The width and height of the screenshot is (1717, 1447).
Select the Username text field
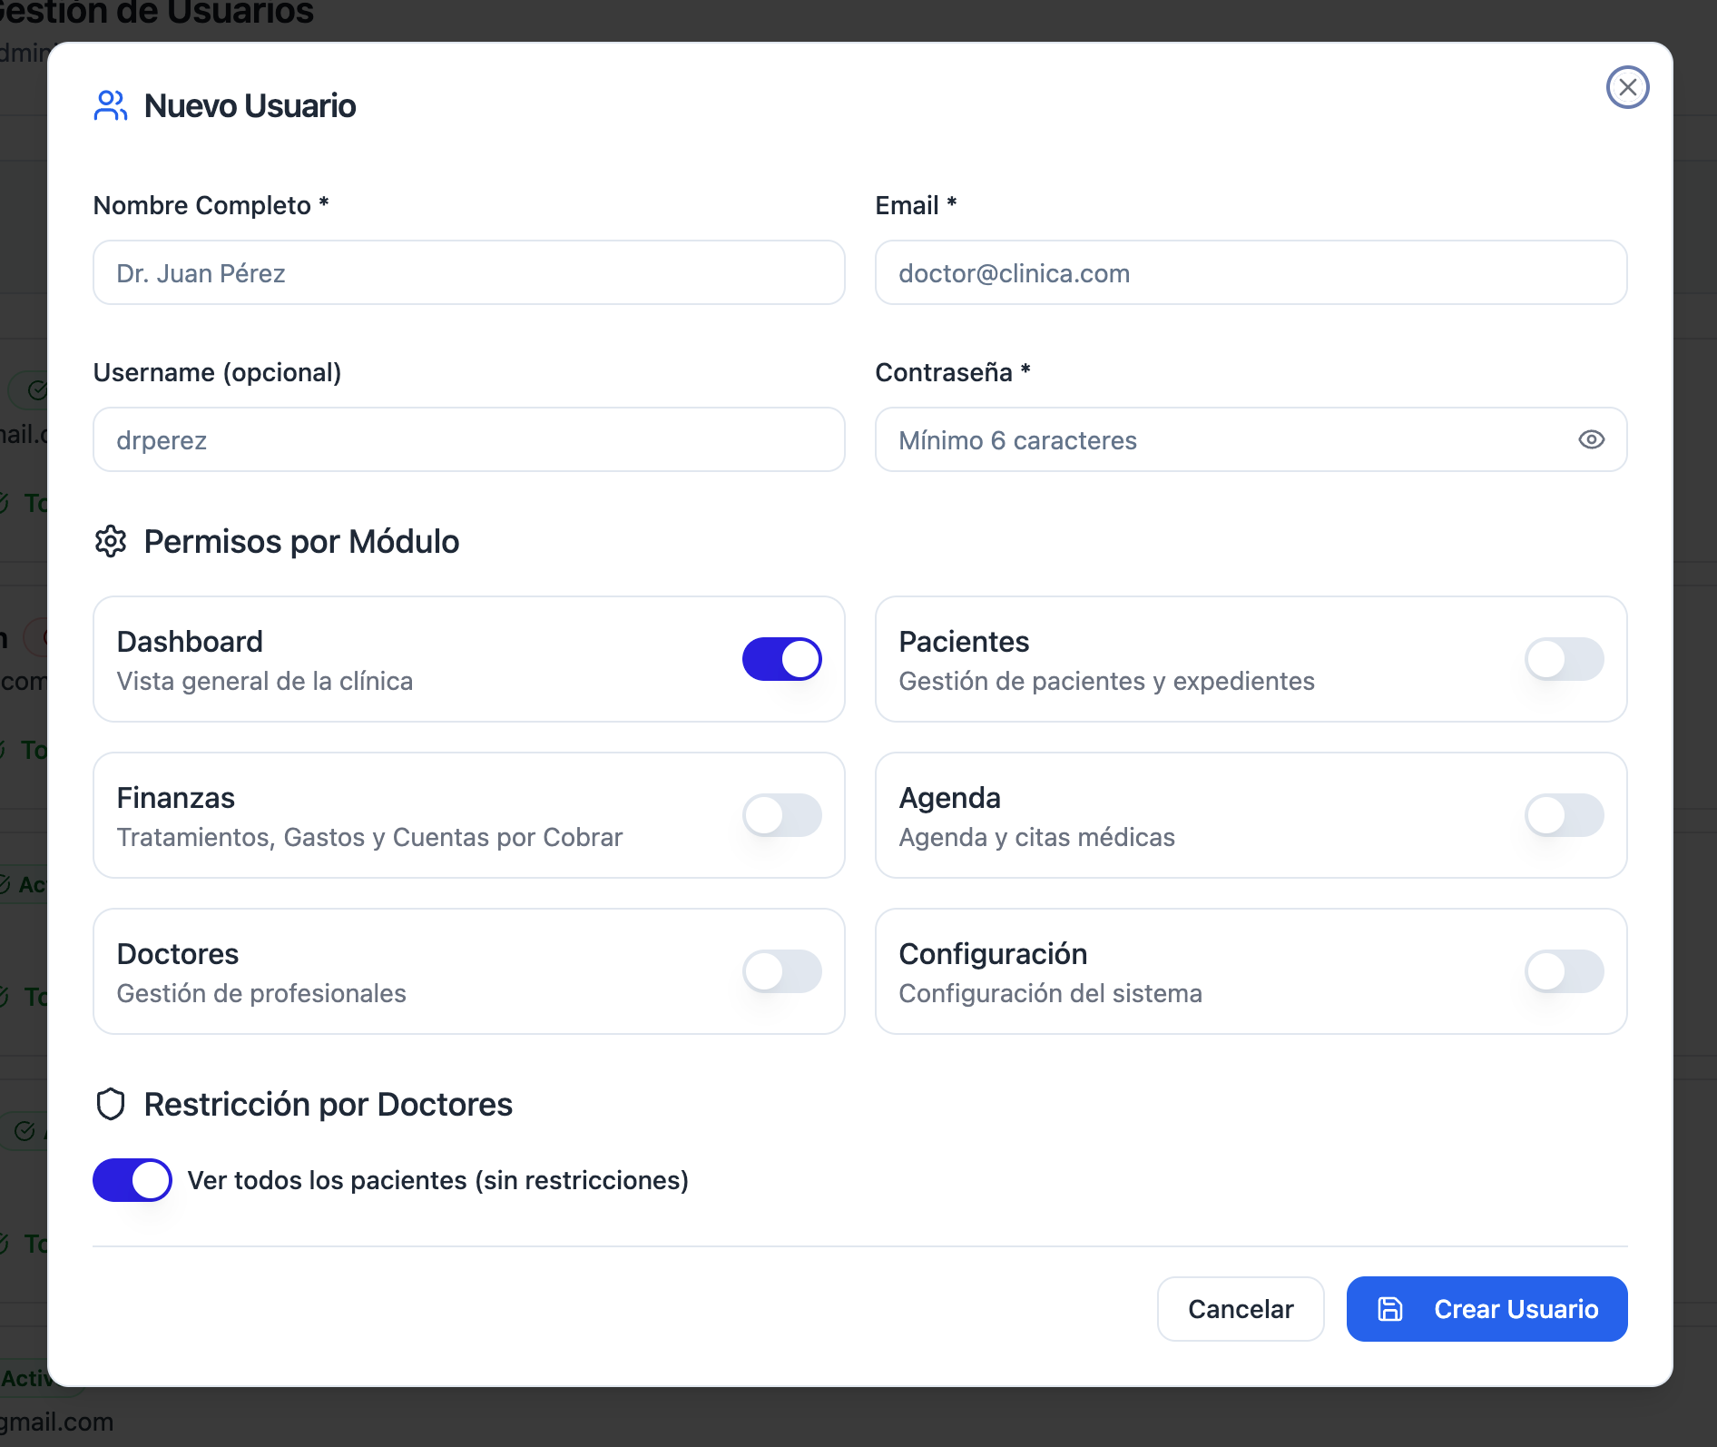pyautogui.click(x=468, y=440)
